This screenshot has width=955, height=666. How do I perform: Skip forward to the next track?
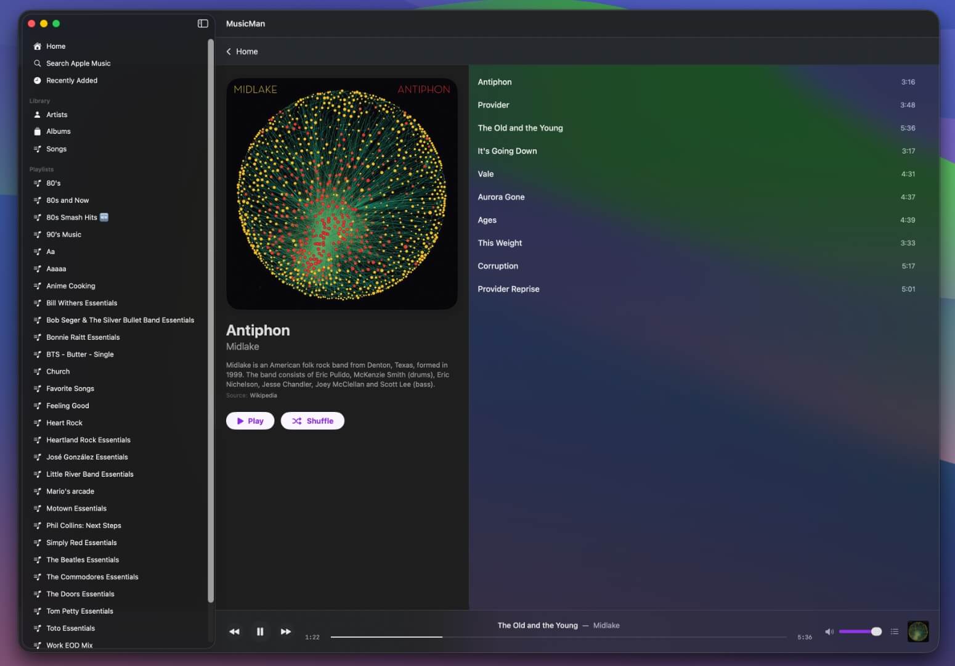click(286, 631)
